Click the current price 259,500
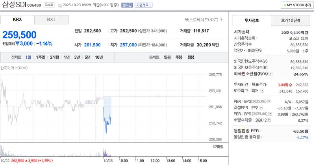The image size is (315, 165). (x=19, y=35)
